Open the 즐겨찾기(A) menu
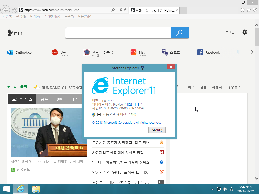Screen dimensions: 259x194 (x=52, y=16)
